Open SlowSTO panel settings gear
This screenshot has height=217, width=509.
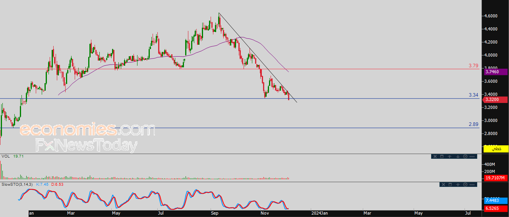[x=465, y=185]
